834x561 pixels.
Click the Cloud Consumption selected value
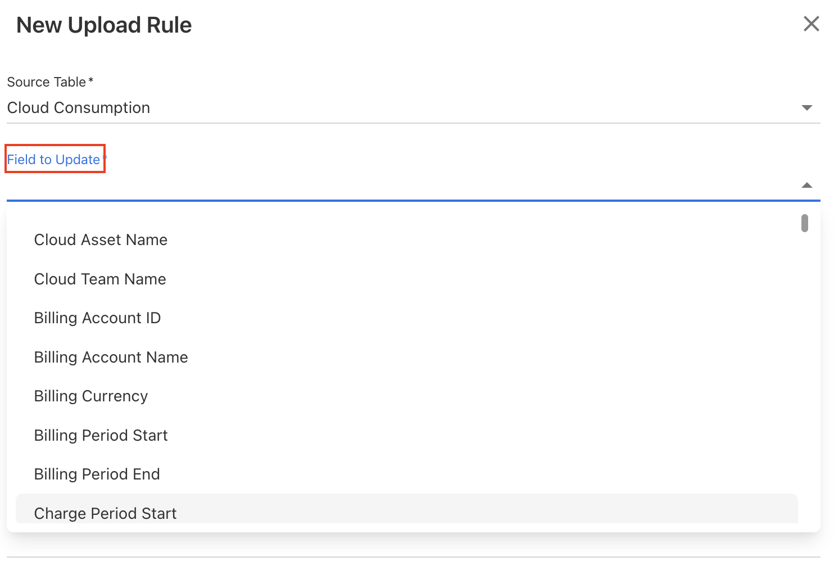click(x=79, y=108)
